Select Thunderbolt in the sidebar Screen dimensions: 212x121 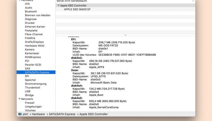32,87
